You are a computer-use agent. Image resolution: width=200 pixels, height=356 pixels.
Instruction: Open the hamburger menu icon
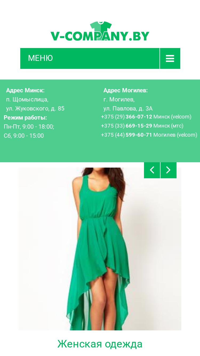pyautogui.click(x=170, y=58)
